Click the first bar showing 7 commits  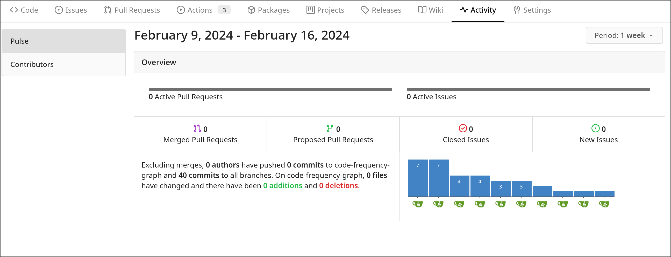coord(418,178)
